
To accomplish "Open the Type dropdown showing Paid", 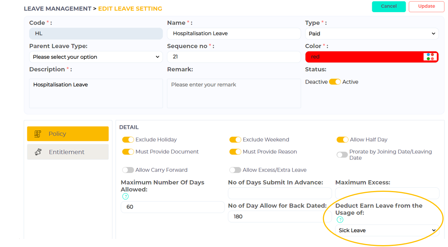I will point(371,33).
